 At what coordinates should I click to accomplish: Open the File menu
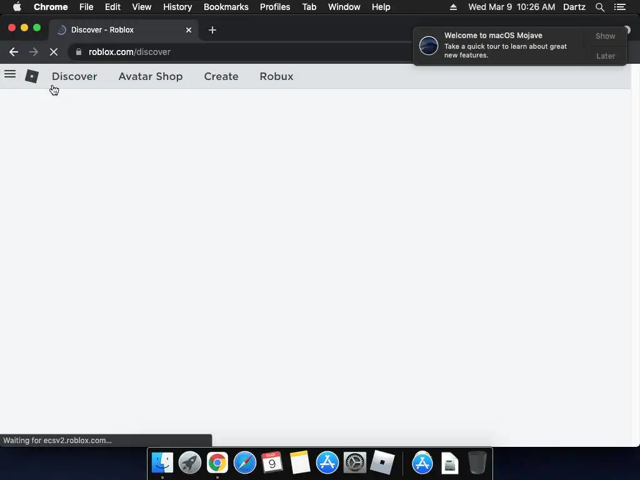pos(86,7)
